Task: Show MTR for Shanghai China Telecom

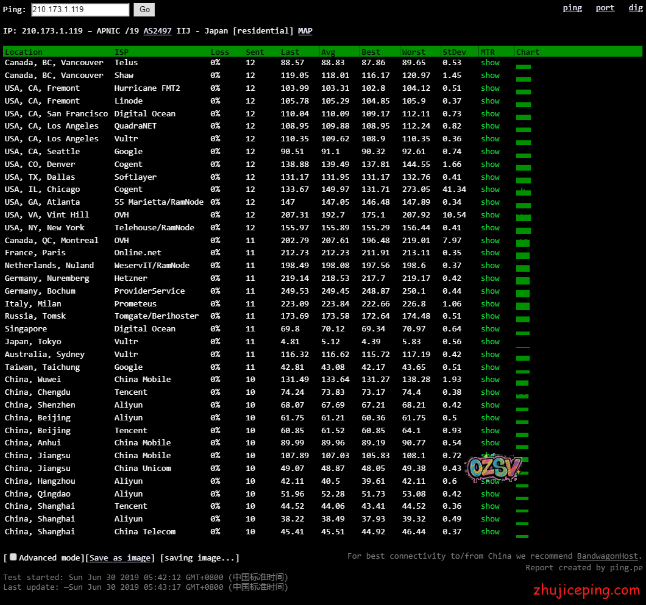Action: click(490, 532)
